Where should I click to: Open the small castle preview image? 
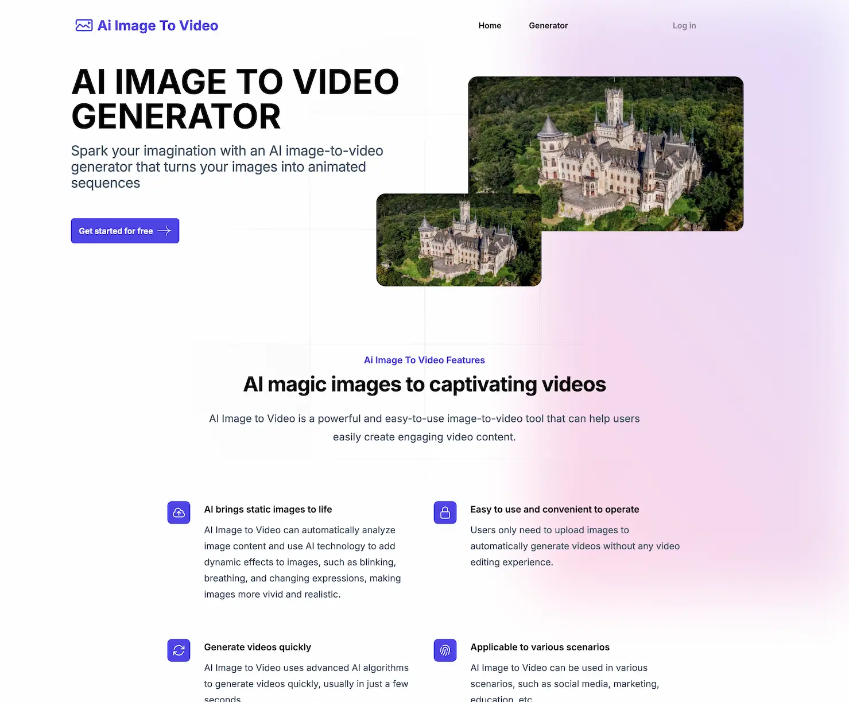tap(459, 240)
